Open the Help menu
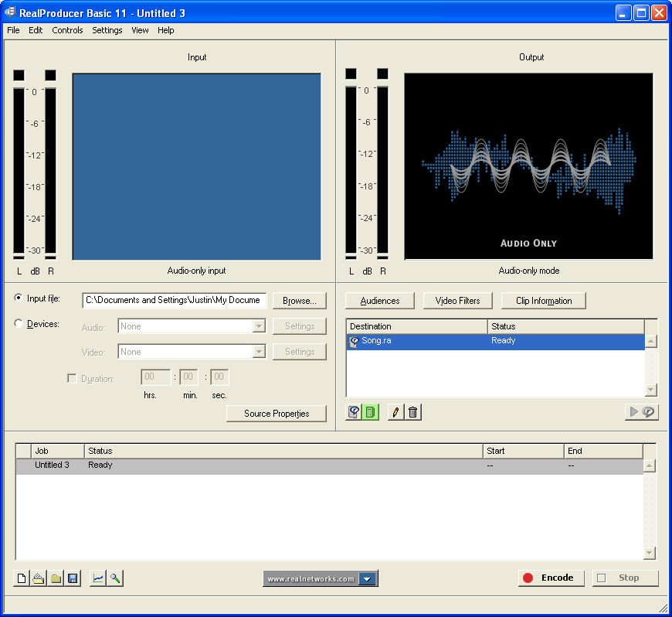 [166, 30]
